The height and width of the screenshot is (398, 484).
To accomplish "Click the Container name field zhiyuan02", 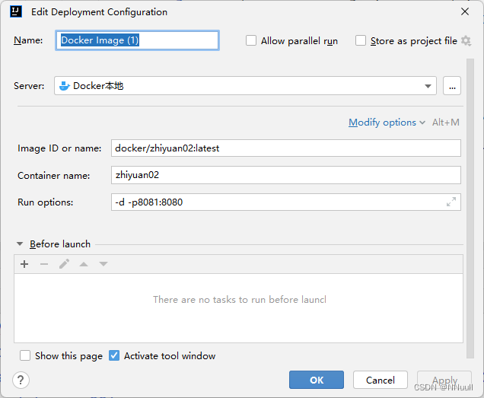I will 286,175.
